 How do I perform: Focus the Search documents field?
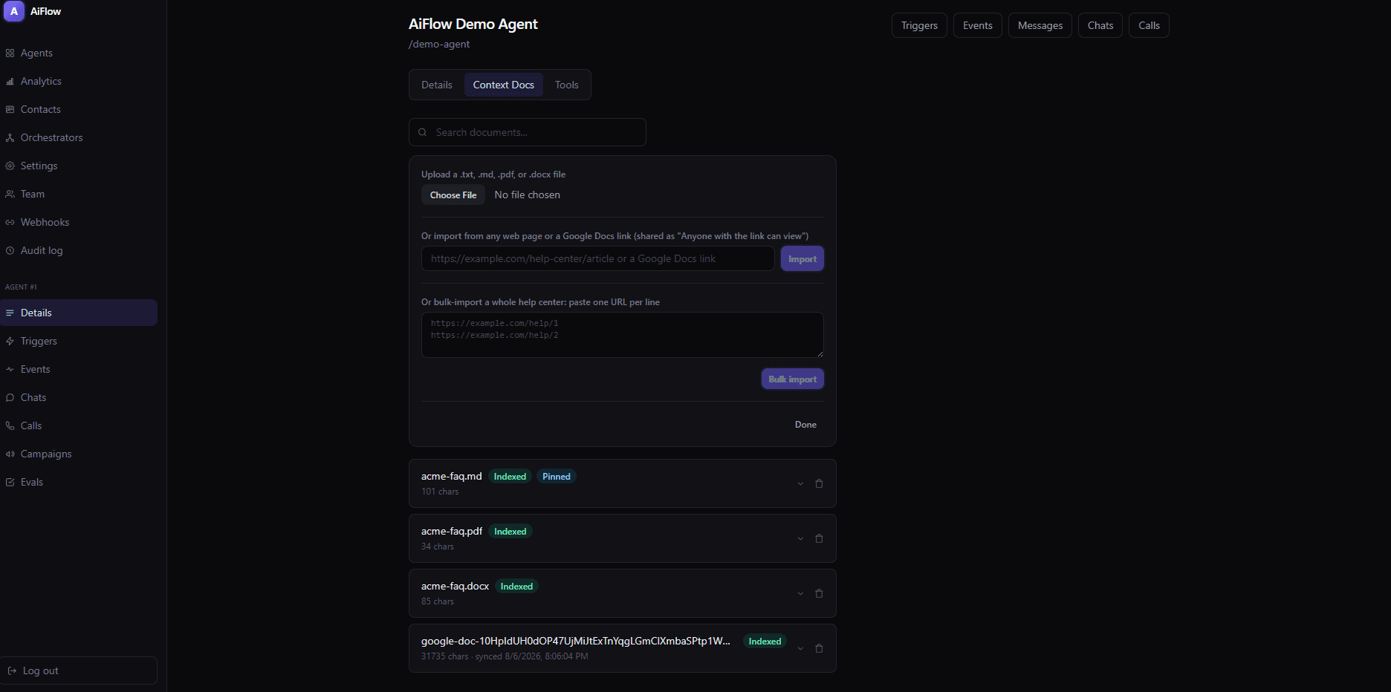tap(528, 132)
